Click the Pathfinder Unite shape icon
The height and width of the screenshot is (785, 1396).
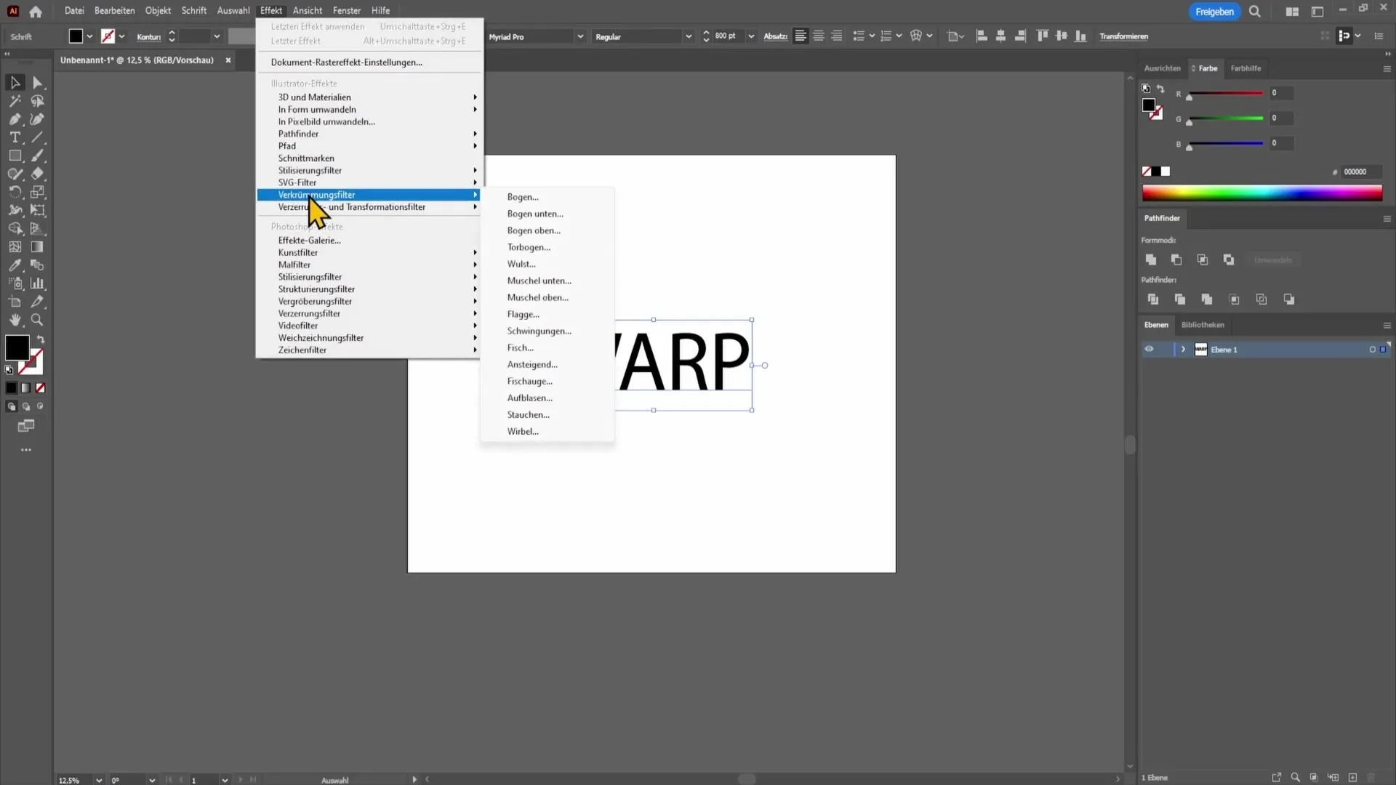[1151, 259]
